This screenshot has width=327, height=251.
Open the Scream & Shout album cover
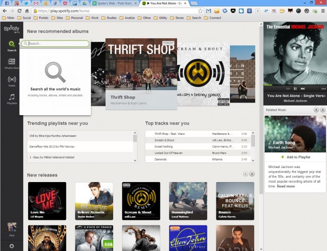pyautogui.click(x=203, y=73)
